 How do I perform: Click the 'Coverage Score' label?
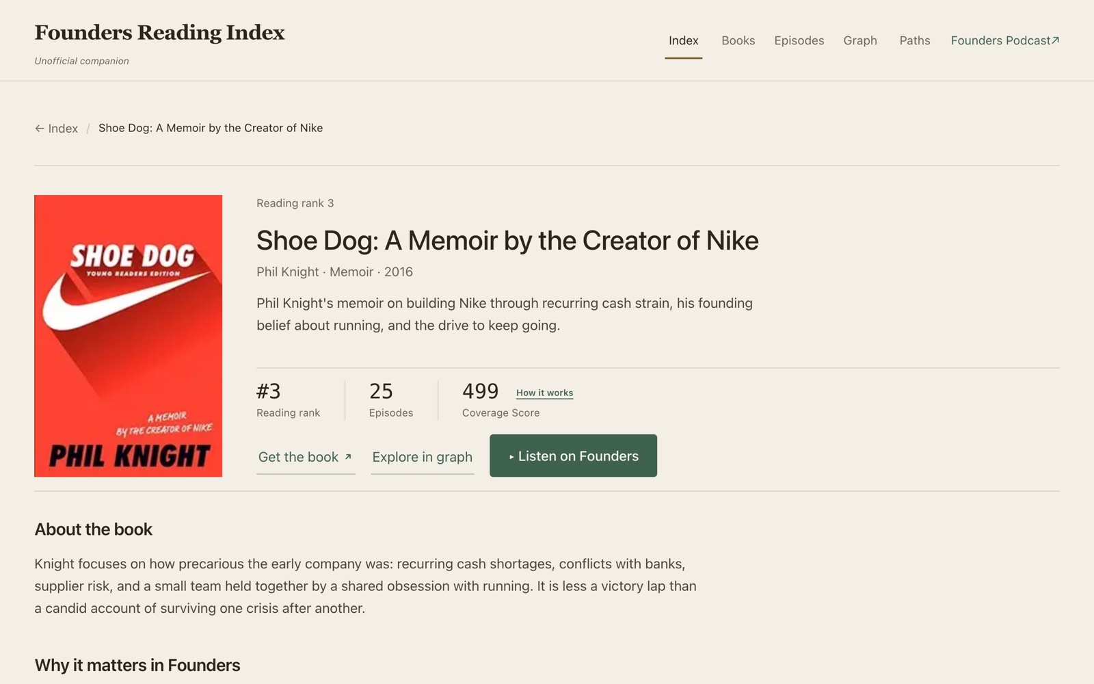click(501, 413)
